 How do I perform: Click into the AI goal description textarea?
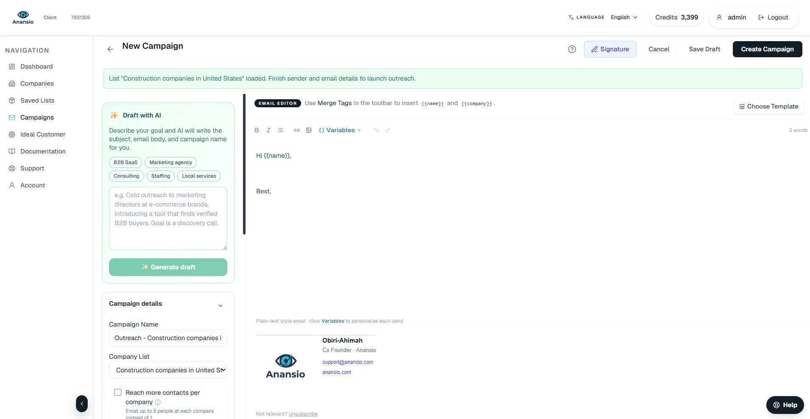(168, 218)
